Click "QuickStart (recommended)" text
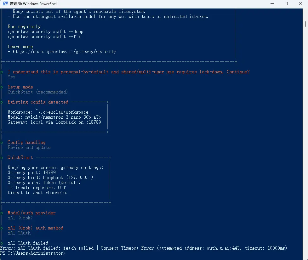 38,92
